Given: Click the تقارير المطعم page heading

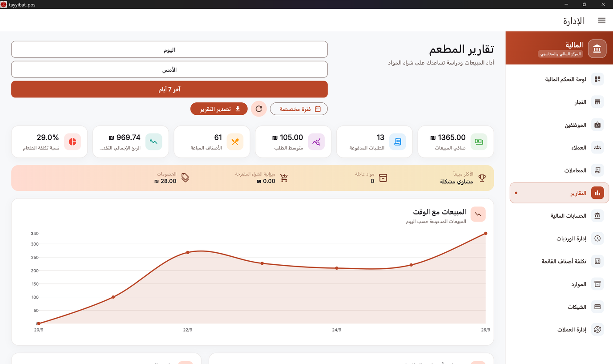Looking at the screenshot, I should 461,49.
